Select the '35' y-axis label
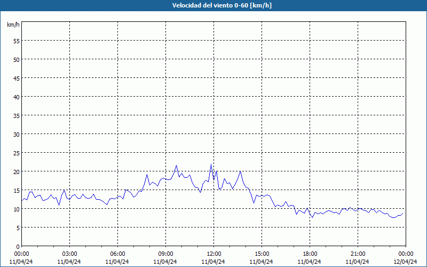This screenshot has height=267, width=427. (x=17, y=116)
